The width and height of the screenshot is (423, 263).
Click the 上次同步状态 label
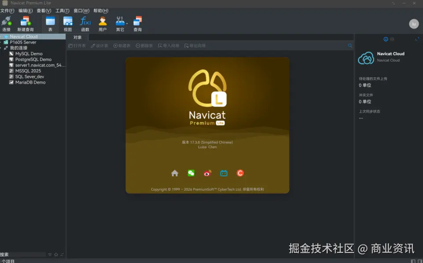369,111
